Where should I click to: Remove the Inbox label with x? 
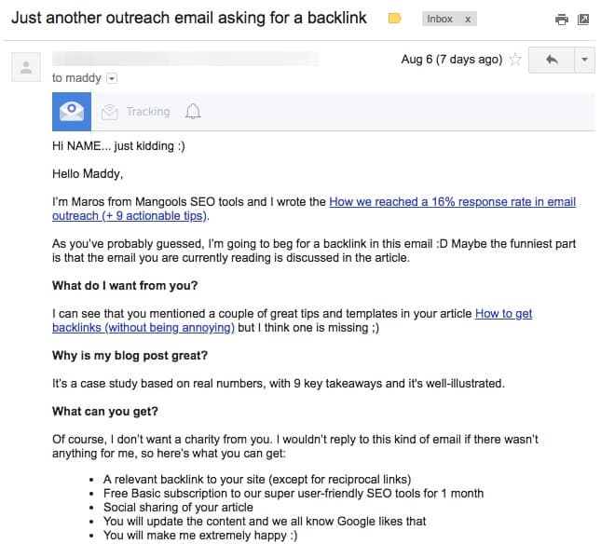(468, 20)
